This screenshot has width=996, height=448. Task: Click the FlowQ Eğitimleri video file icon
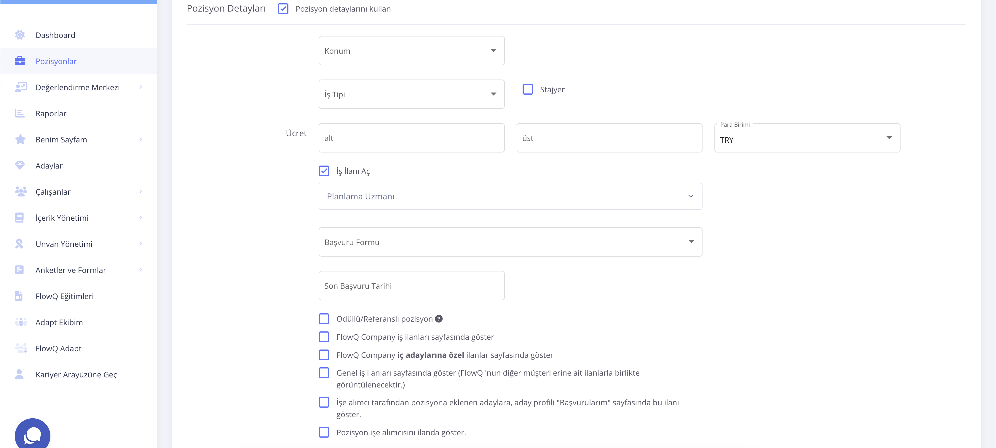pos(19,296)
